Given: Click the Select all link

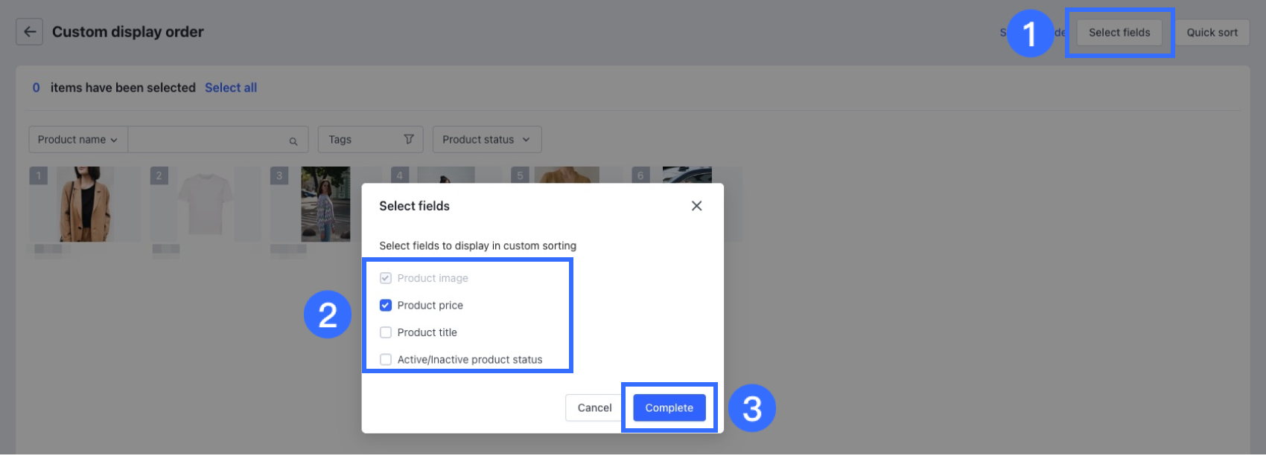Looking at the screenshot, I should click(x=231, y=88).
